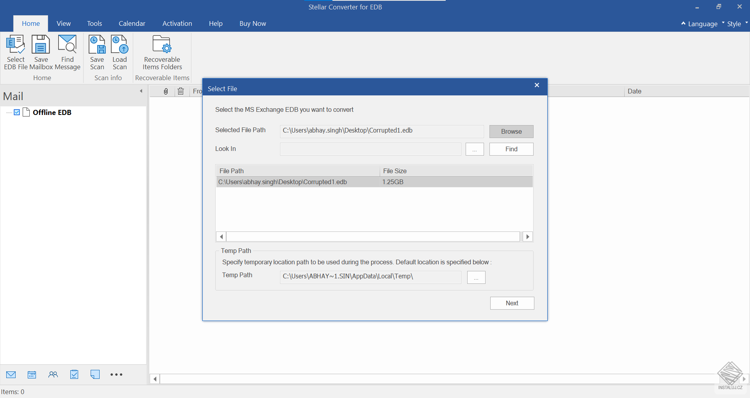Click the File Path column header
The height and width of the screenshot is (398, 750).
click(x=298, y=171)
